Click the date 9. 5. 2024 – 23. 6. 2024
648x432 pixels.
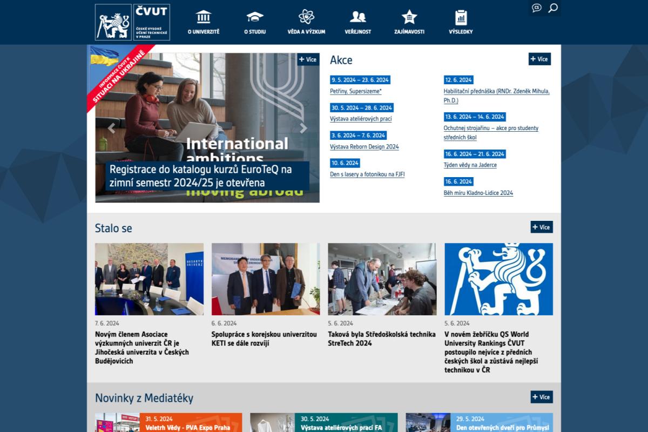(360, 79)
